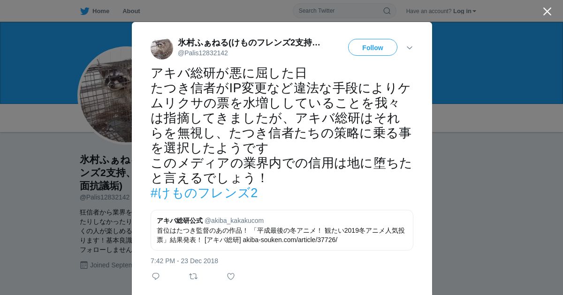This screenshot has width=563, height=295.
Task: Open the quoted アキバ総研公式 tweet card
Action: (x=282, y=230)
